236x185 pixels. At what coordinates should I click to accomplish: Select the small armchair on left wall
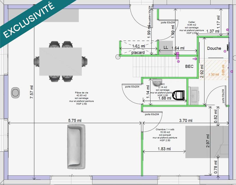coord(15,93)
